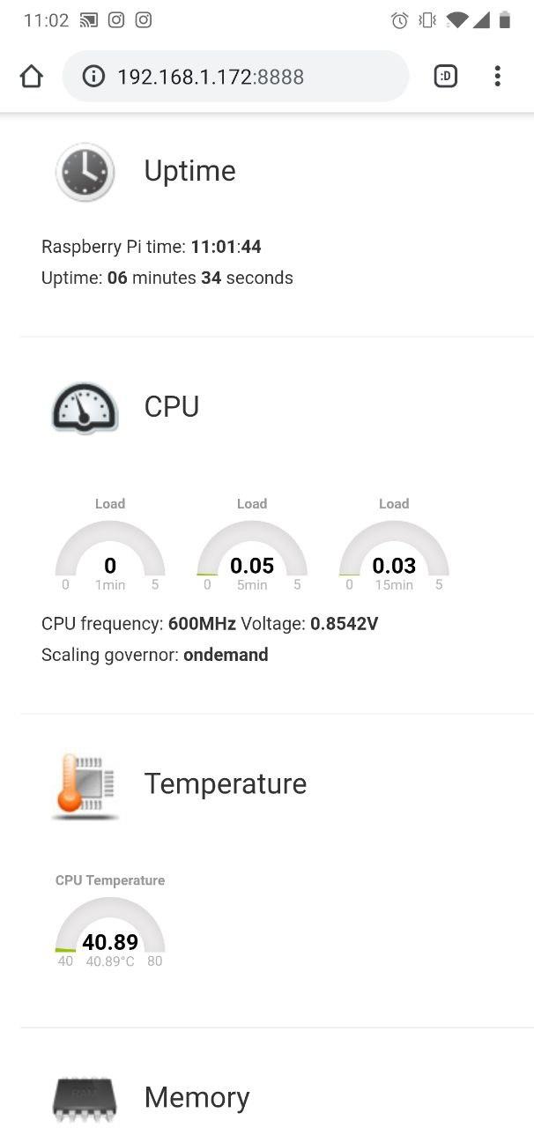
Task: Click the Uptime clock icon
Action: pos(85,172)
